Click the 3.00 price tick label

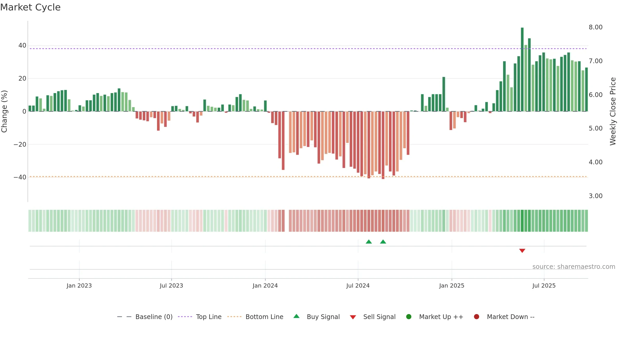pyautogui.click(x=596, y=196)
